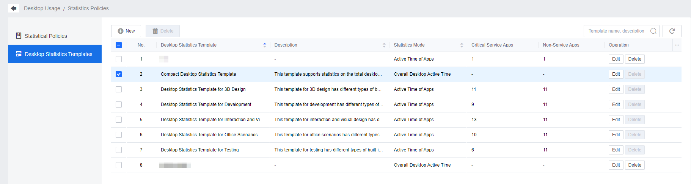
Task: Click the toolbar Delete trash button
Action: (x=163, y=31)
